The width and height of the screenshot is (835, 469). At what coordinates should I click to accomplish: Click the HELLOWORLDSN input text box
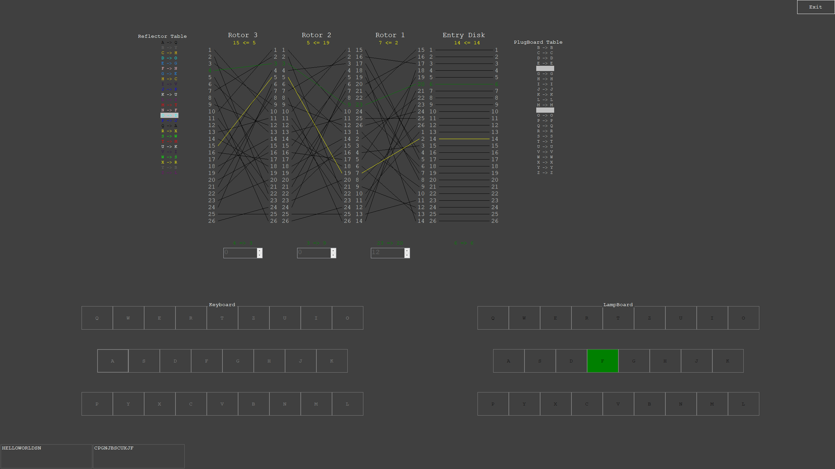[46, 456]
